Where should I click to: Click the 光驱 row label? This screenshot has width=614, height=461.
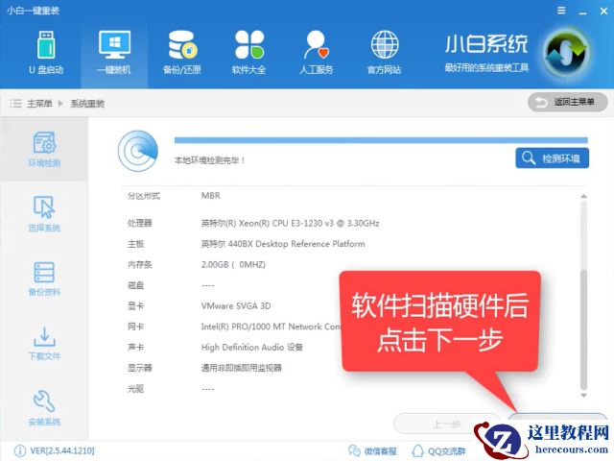[x=135, y=388]
